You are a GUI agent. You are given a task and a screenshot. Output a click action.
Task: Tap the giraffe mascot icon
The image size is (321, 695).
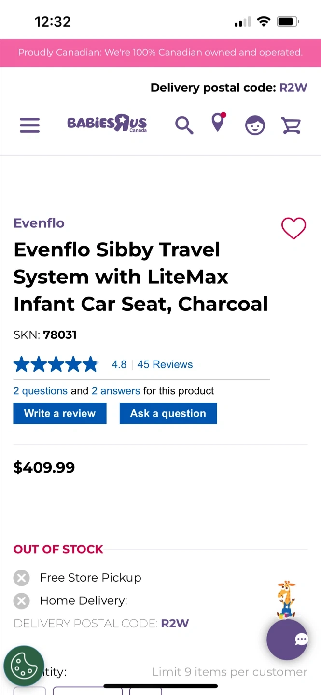287,599
